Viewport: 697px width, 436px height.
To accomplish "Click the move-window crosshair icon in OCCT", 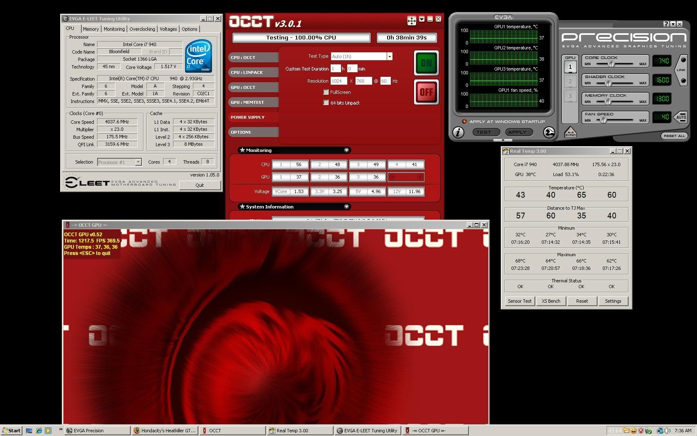I will [412, 21].
